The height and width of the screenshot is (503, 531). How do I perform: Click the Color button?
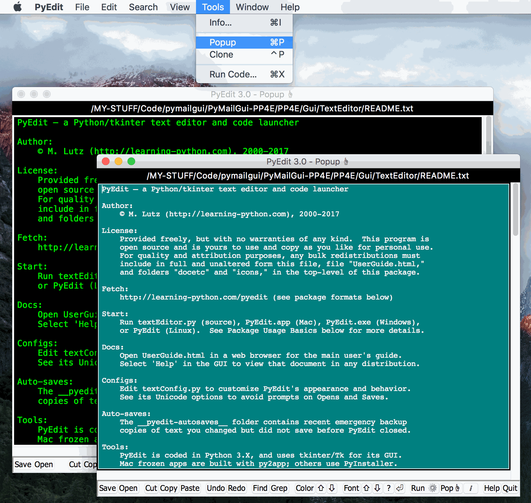click(x=305, y=488)
